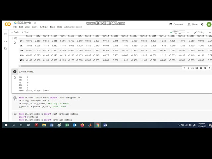Viewport: 212px width, 159px height.
Task: Click row index 387 in dataframe
Action: click(x=22, y=46)
